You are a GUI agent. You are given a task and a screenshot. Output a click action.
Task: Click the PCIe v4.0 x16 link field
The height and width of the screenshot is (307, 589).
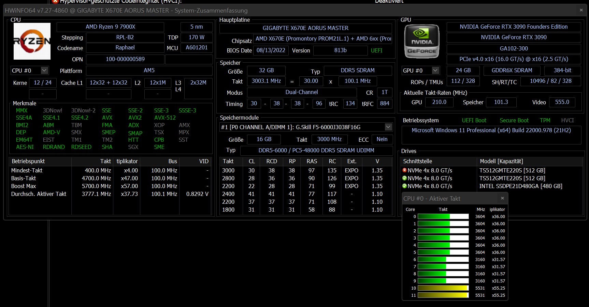pos(514,59)
